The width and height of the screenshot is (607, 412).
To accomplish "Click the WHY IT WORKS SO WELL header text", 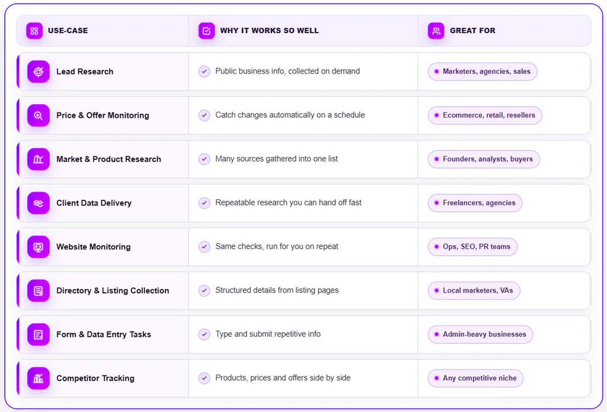I will pyautogui.click(x=270, y=31).
